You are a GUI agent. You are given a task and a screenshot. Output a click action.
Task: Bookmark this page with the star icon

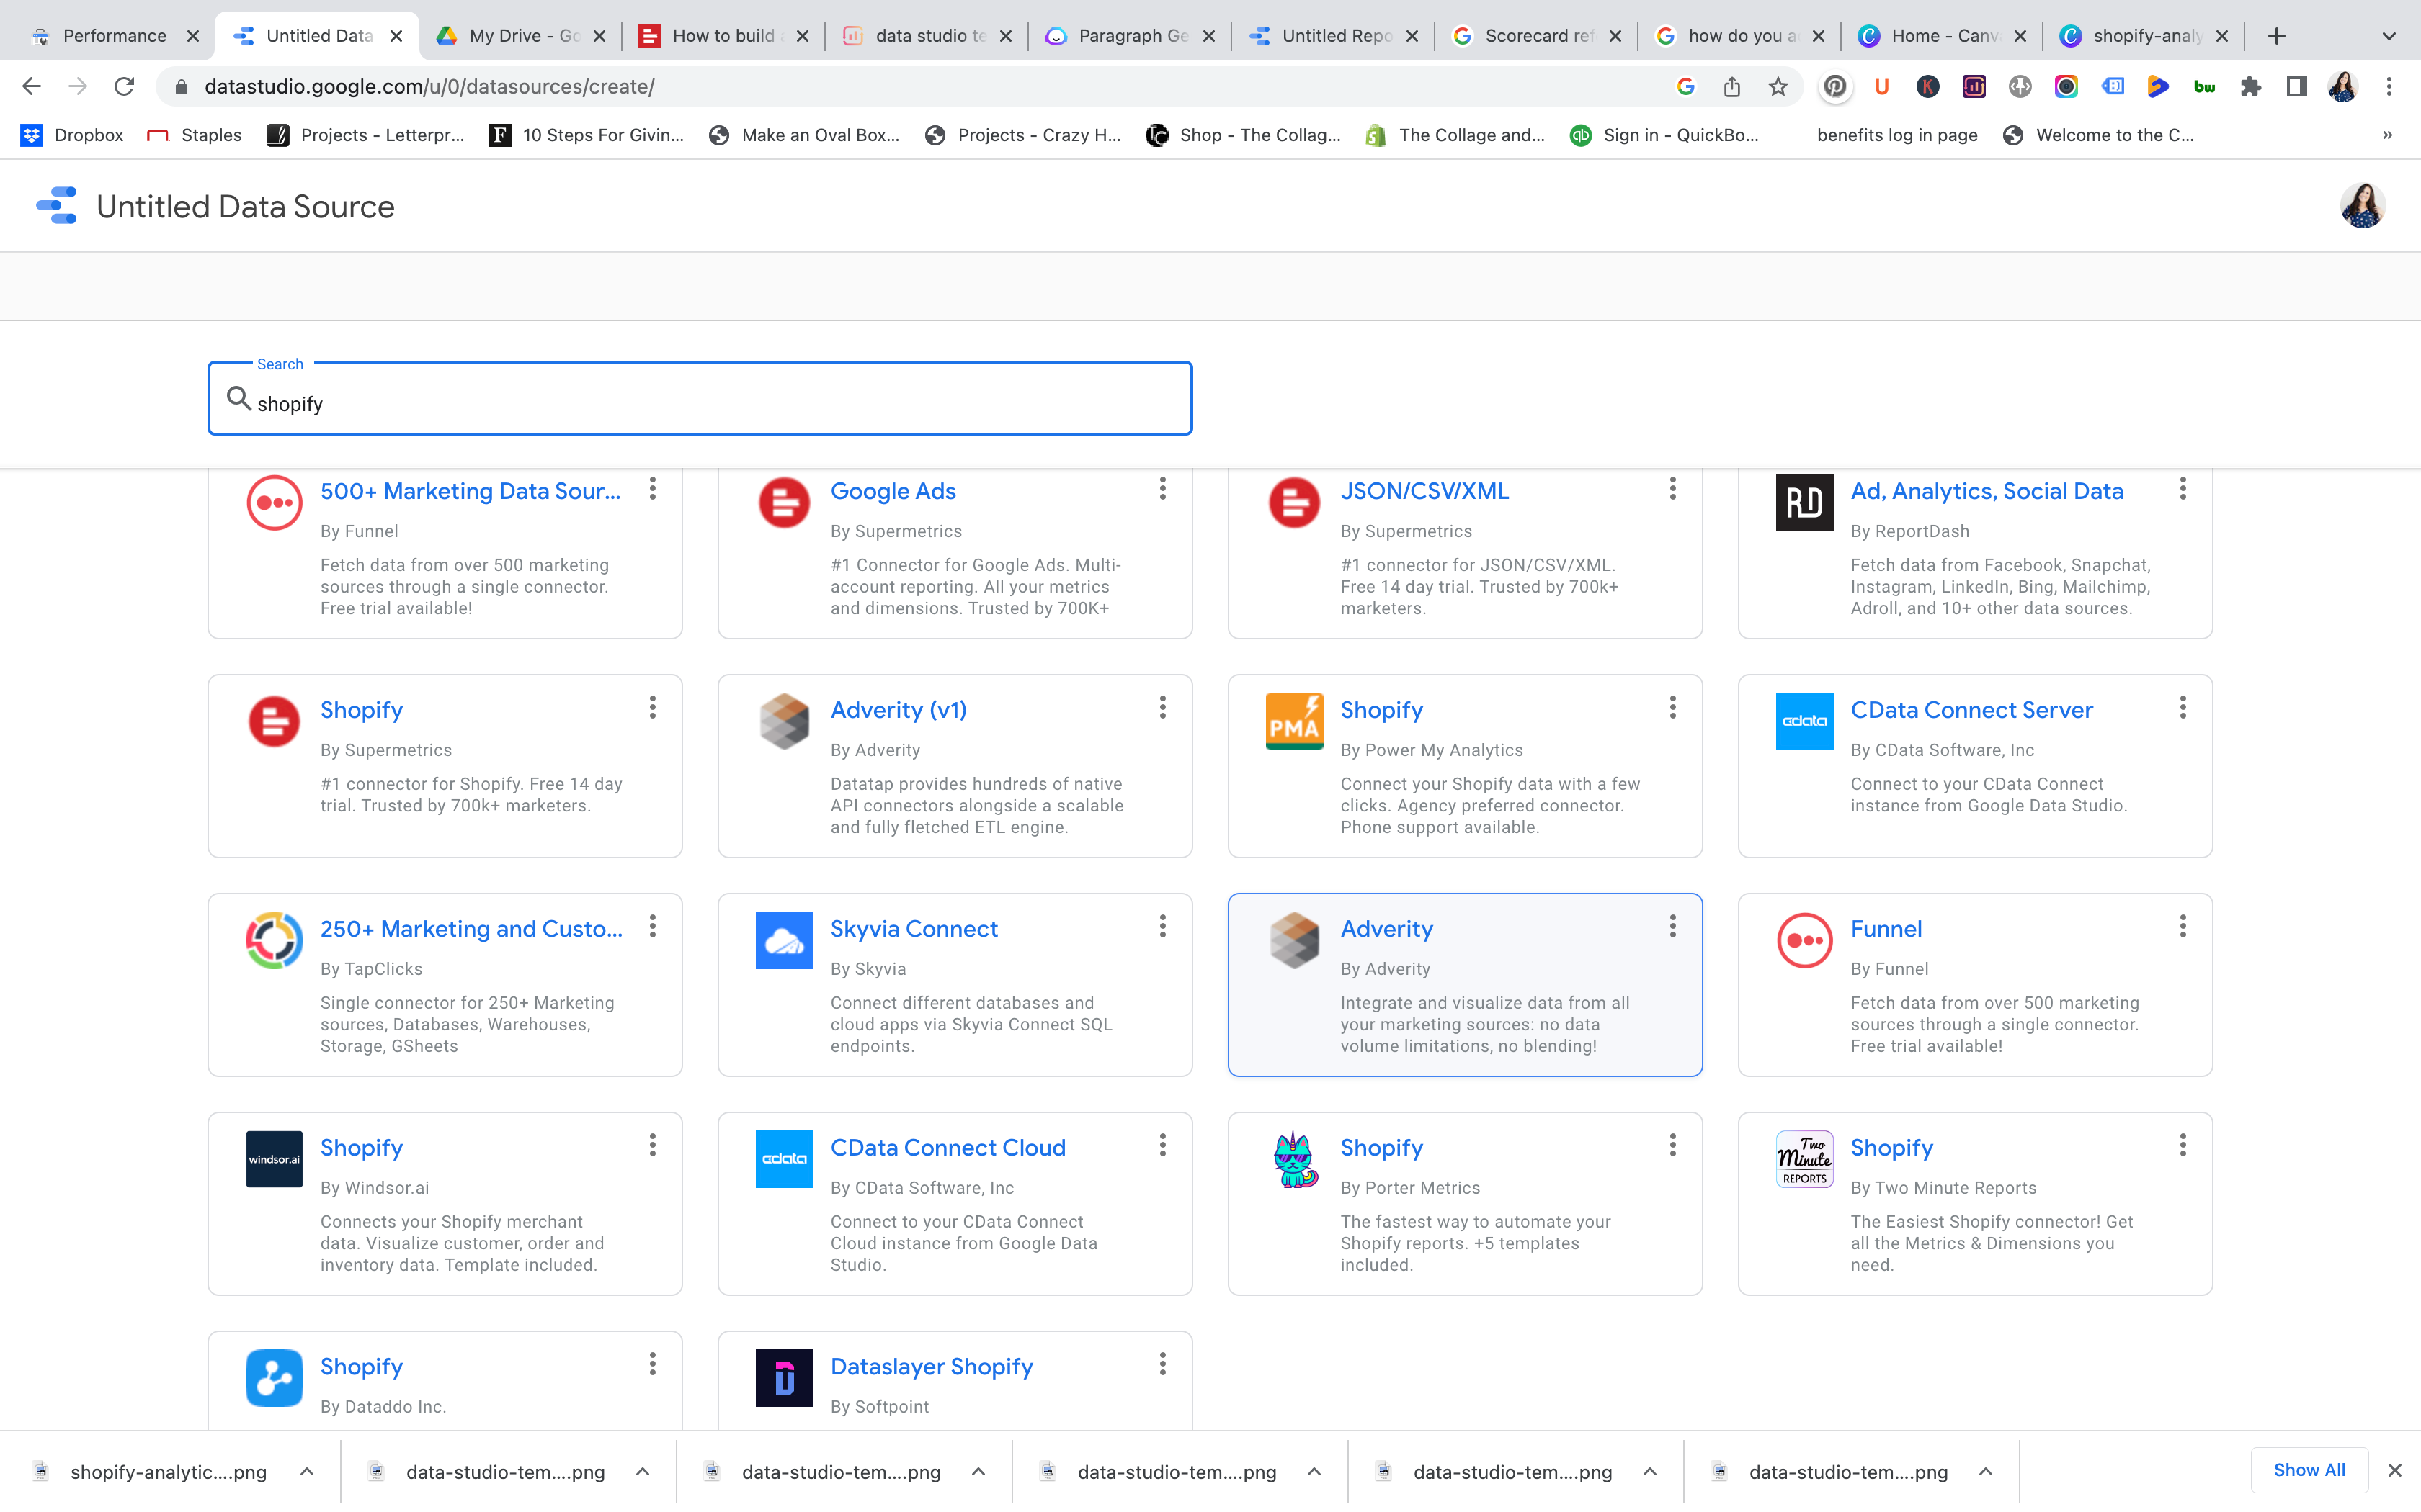click(1778, 87)
